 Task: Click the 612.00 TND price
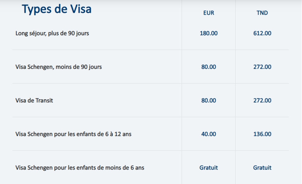click(x=262, y=33)
